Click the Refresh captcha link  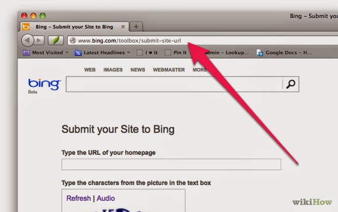coord(78,198)
